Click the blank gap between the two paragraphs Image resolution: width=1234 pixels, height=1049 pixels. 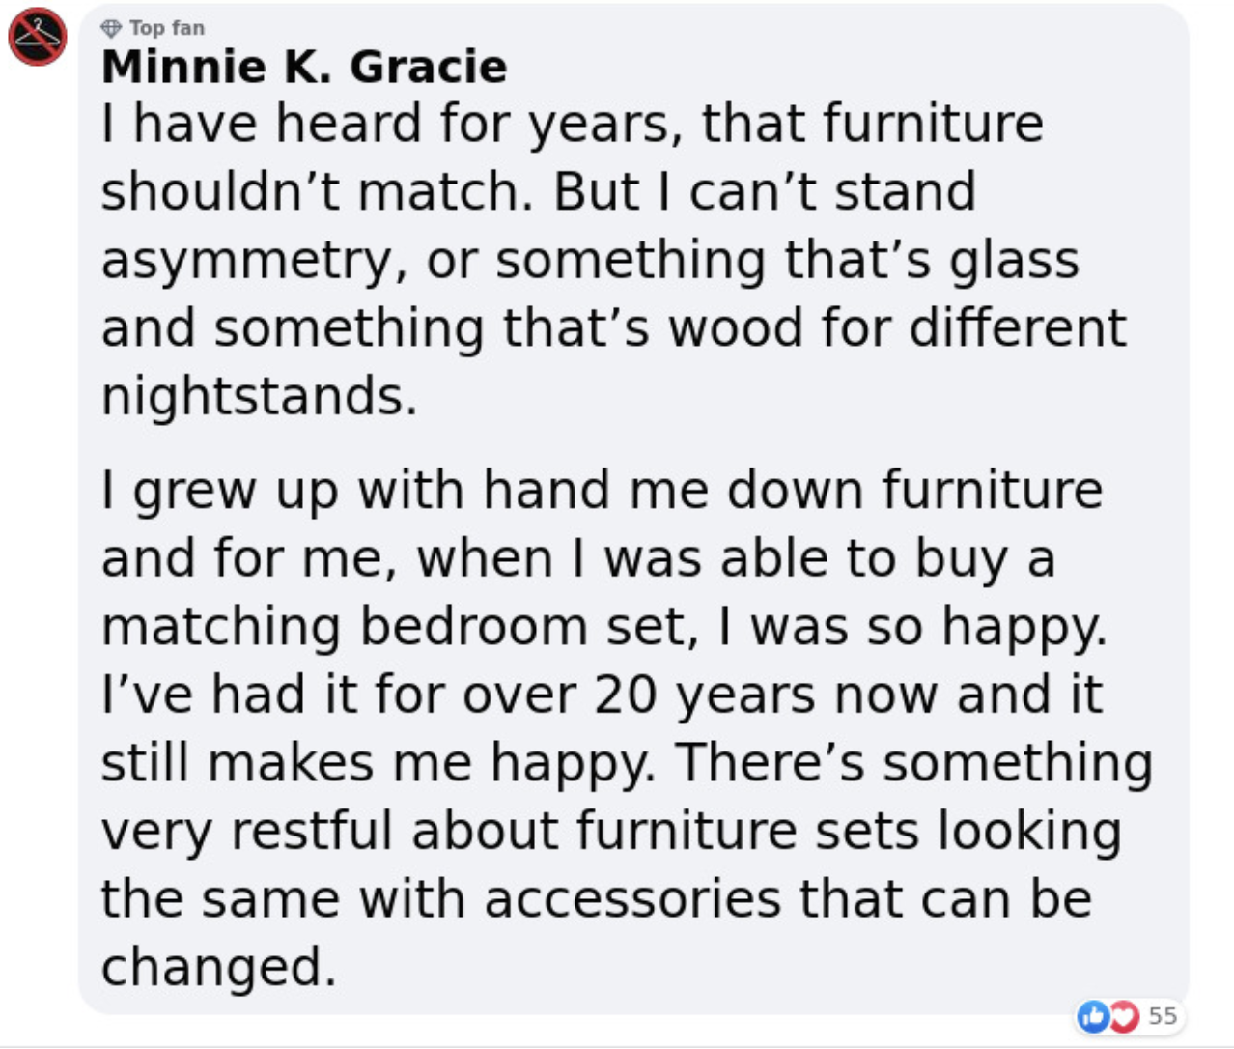pyautogui.click(x=614, y=442)
